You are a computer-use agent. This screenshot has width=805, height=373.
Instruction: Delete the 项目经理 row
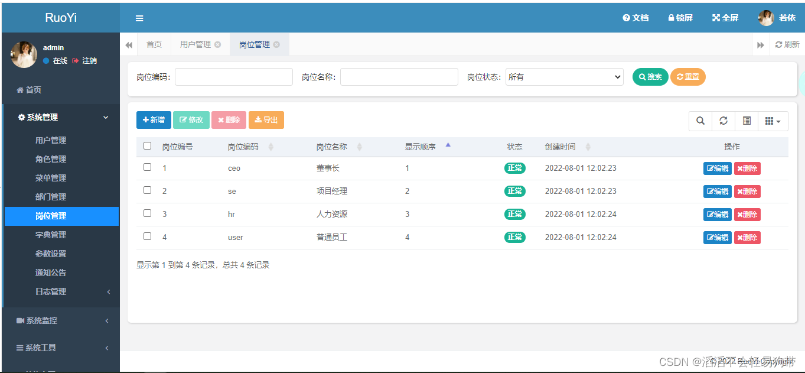pyautogui.click(x=747, y=192)
